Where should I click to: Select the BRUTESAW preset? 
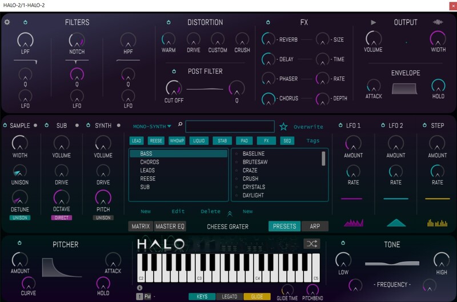click(x=255, y=162)
